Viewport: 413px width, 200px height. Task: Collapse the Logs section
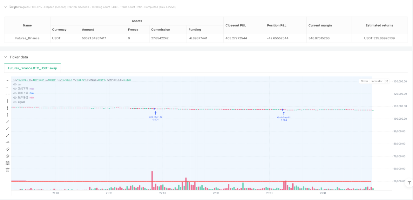[5, 7]
